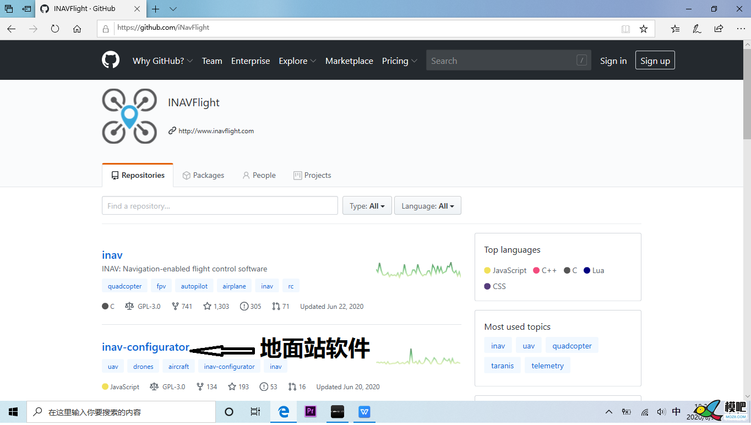Click the browser address bar URL
The width and height of the screenshot is (751, 425).
pyautogui.click(x=163, y=27)
